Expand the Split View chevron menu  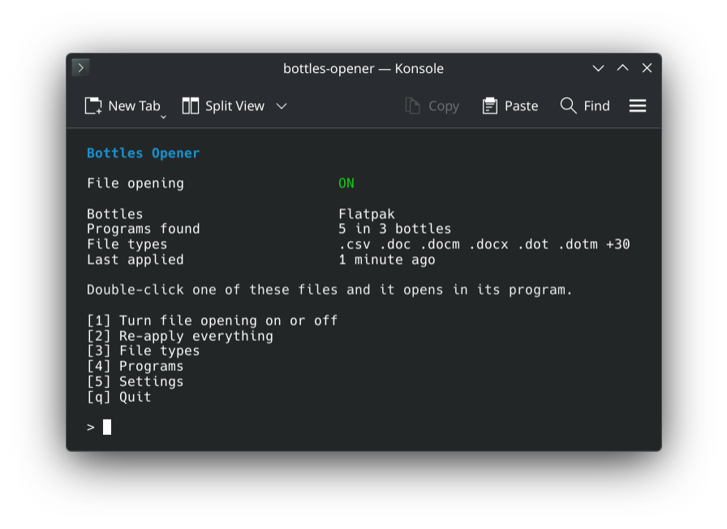point(282,106)
